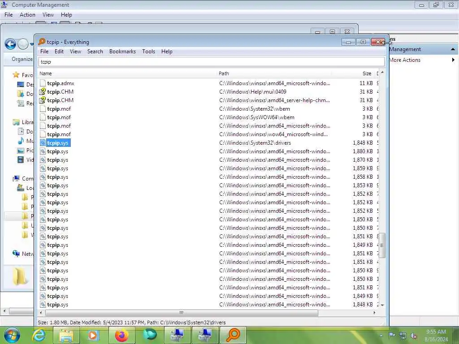
Task: Open the Edit menu in Everything
Action: point(59,52)
